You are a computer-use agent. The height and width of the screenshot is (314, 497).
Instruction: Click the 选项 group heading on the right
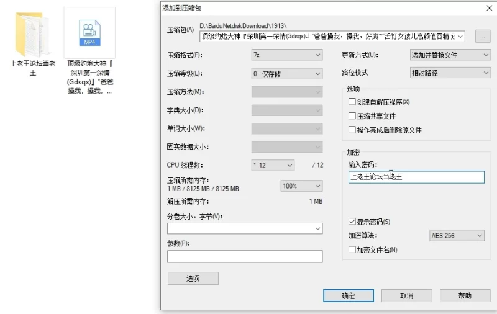coord(353,89)
